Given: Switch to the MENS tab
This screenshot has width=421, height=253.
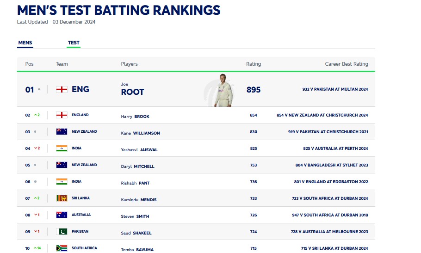Looking at the screenshot, I should coord(25,43).
